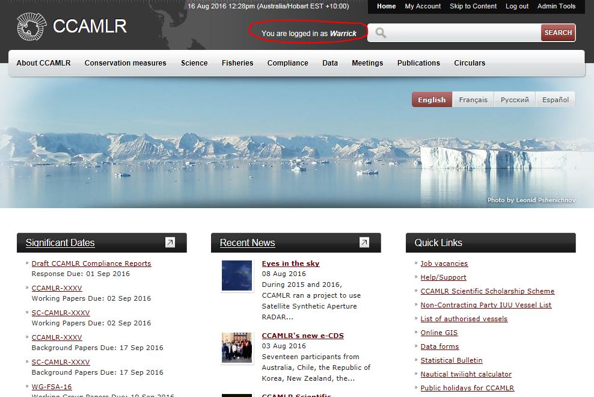This screenshot has height=397, width=594.
Task: Open the Circulars menu
Action: (470, 63)
